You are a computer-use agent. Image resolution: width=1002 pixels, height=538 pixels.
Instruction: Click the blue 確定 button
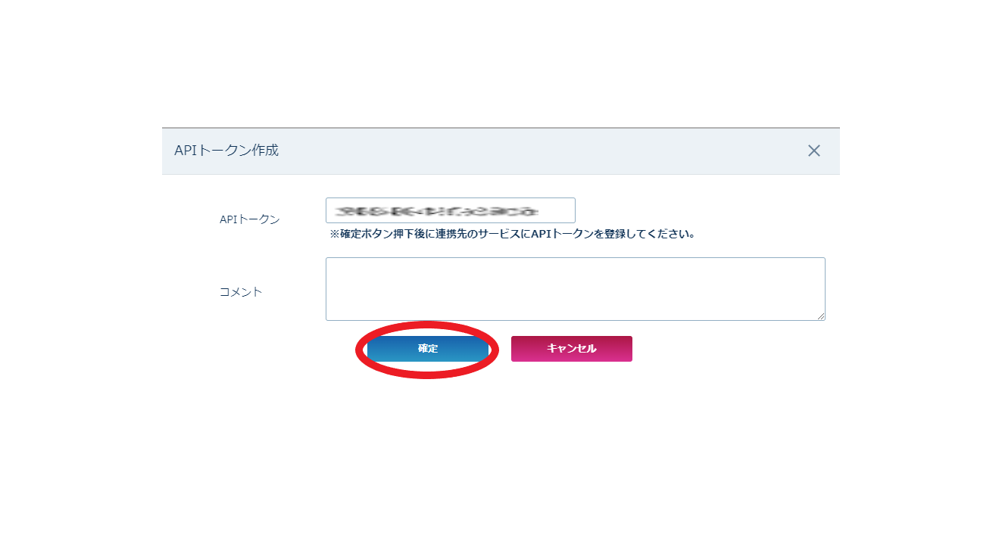(428, 349)
